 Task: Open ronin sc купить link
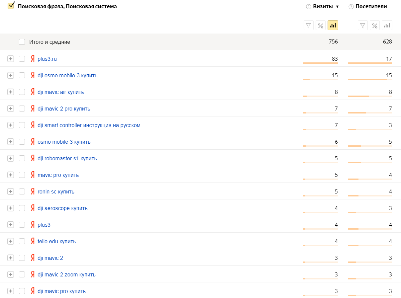point(56,191)
